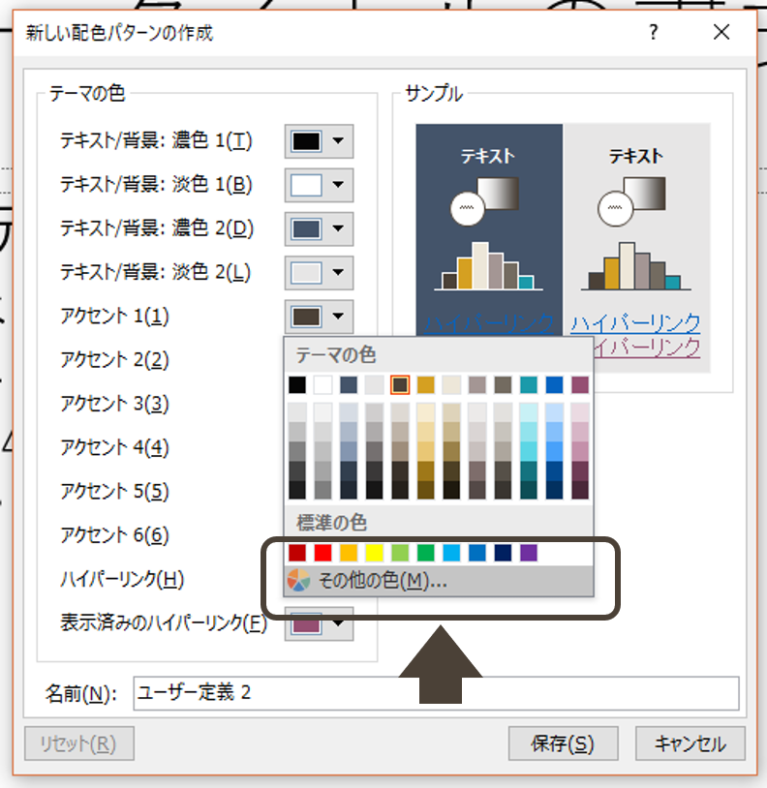Click the ハイパーリンク(H) label
Screen dimensions: 767x788
point(122,580)
